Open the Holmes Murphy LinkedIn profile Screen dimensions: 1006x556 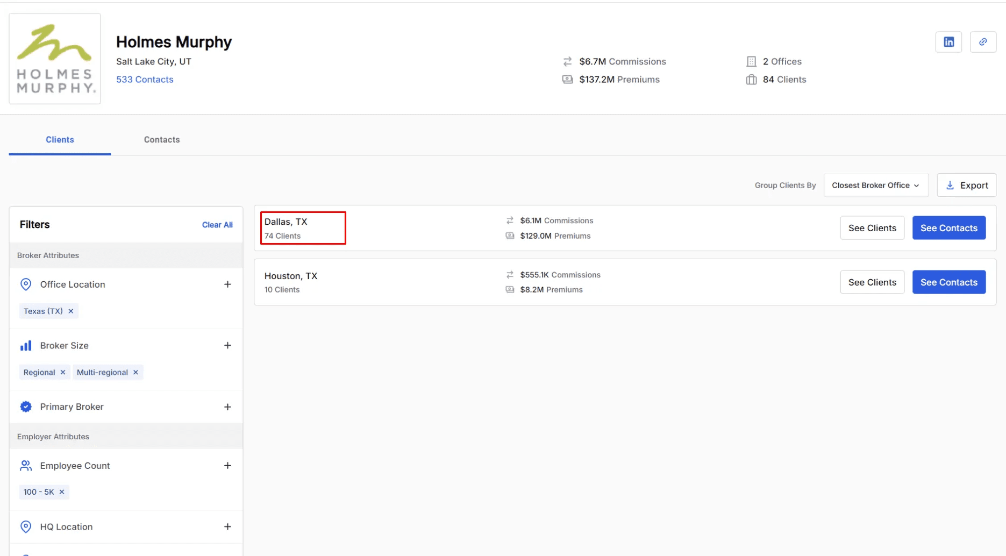948,41
